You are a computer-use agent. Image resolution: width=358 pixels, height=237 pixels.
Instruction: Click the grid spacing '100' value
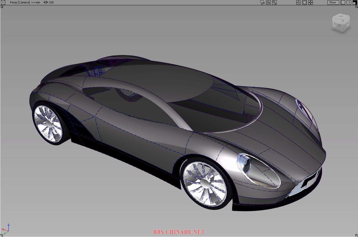51,2
